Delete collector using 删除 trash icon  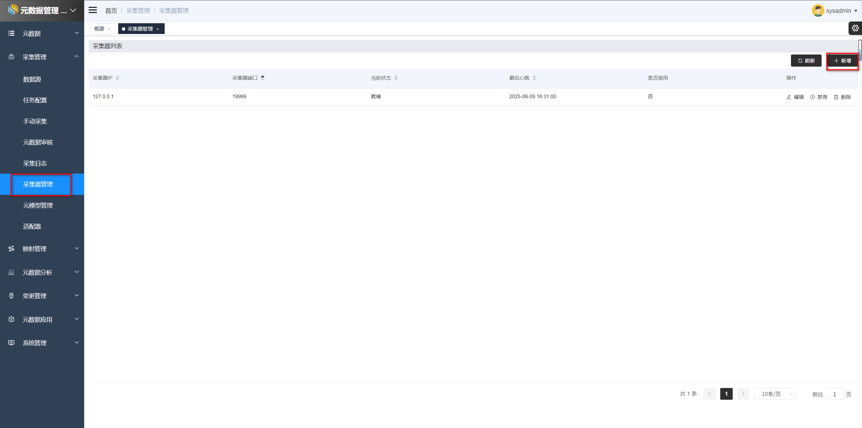pyautogui.click(x=836, y=97)
